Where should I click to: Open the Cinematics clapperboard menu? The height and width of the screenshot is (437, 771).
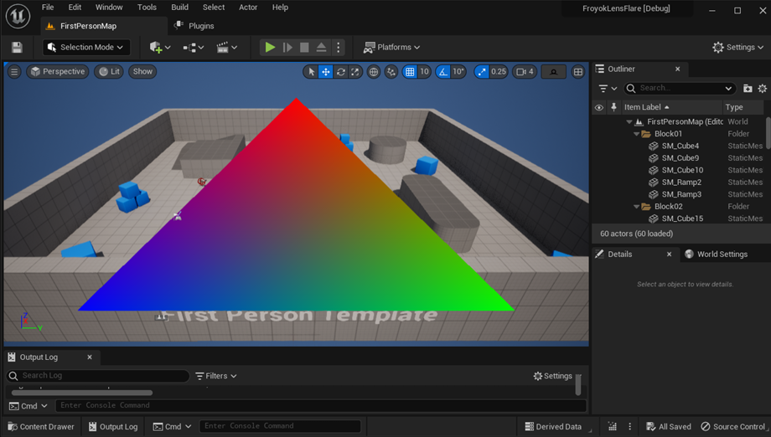[x=226, y=47]
